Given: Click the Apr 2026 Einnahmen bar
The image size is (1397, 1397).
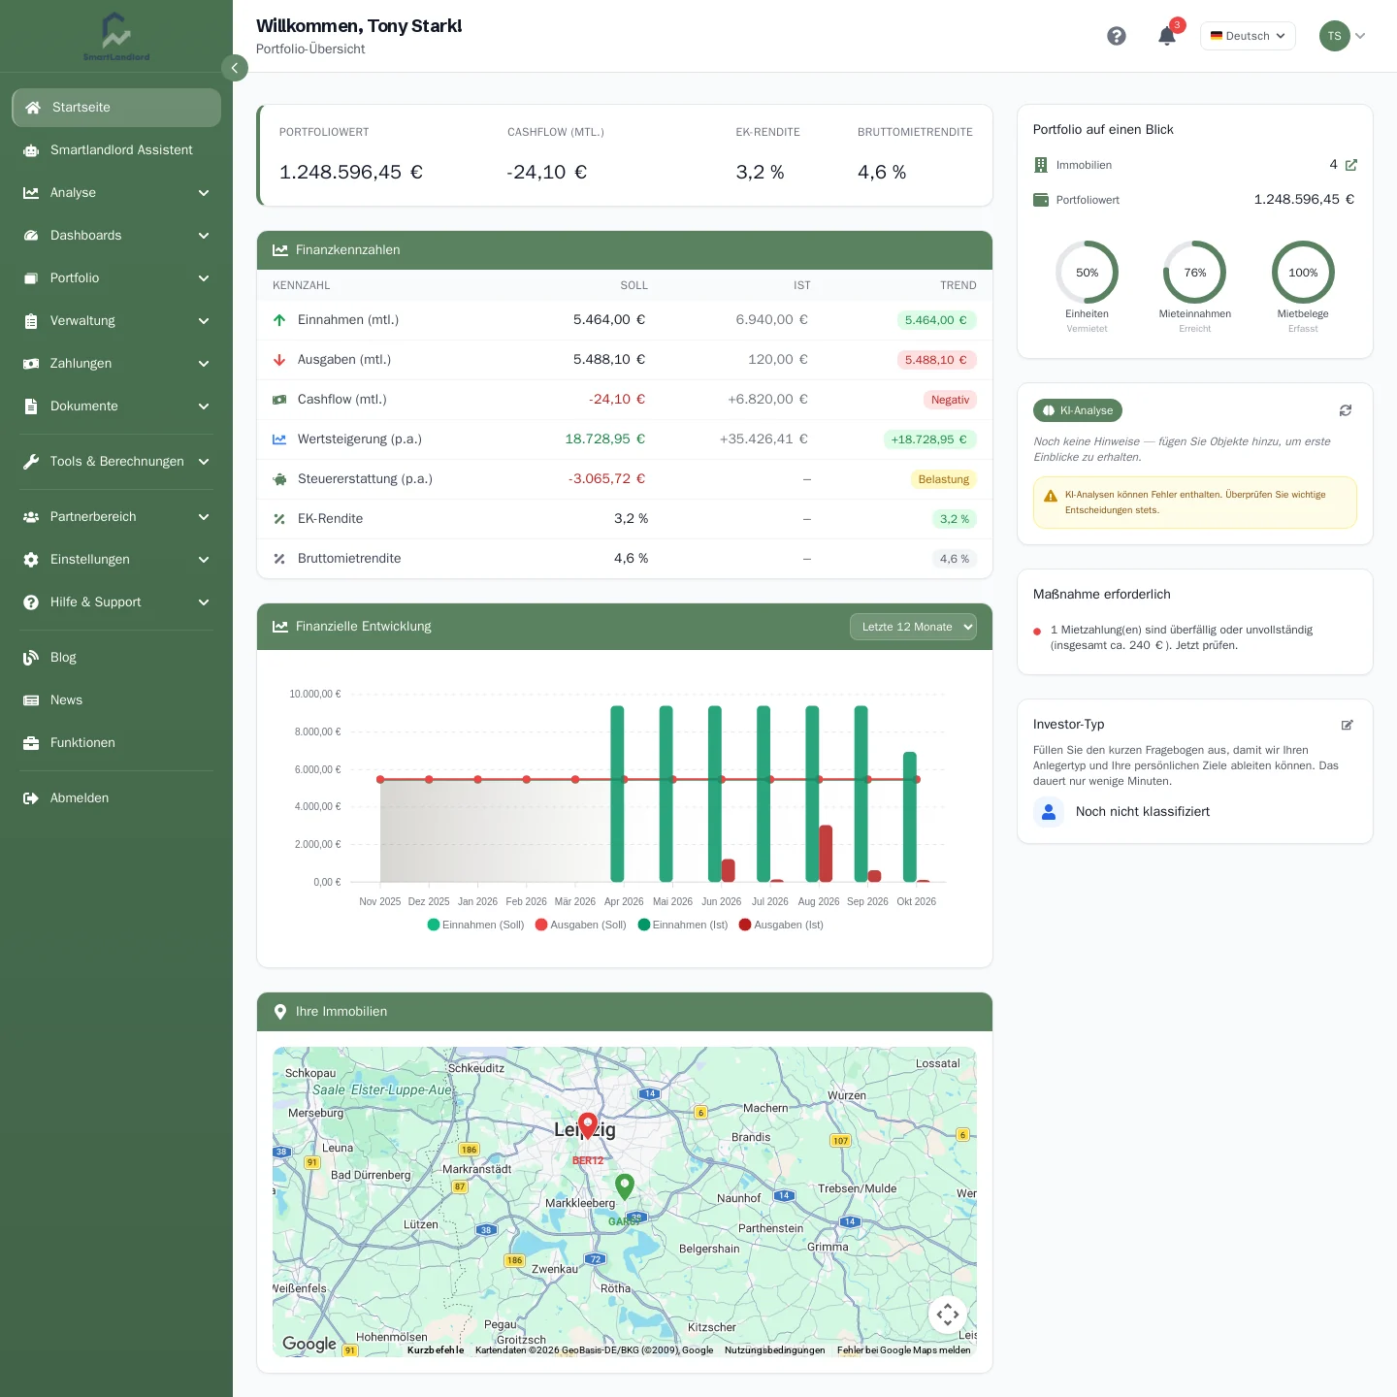Looking at the screenshot, I should coord(617,794).
